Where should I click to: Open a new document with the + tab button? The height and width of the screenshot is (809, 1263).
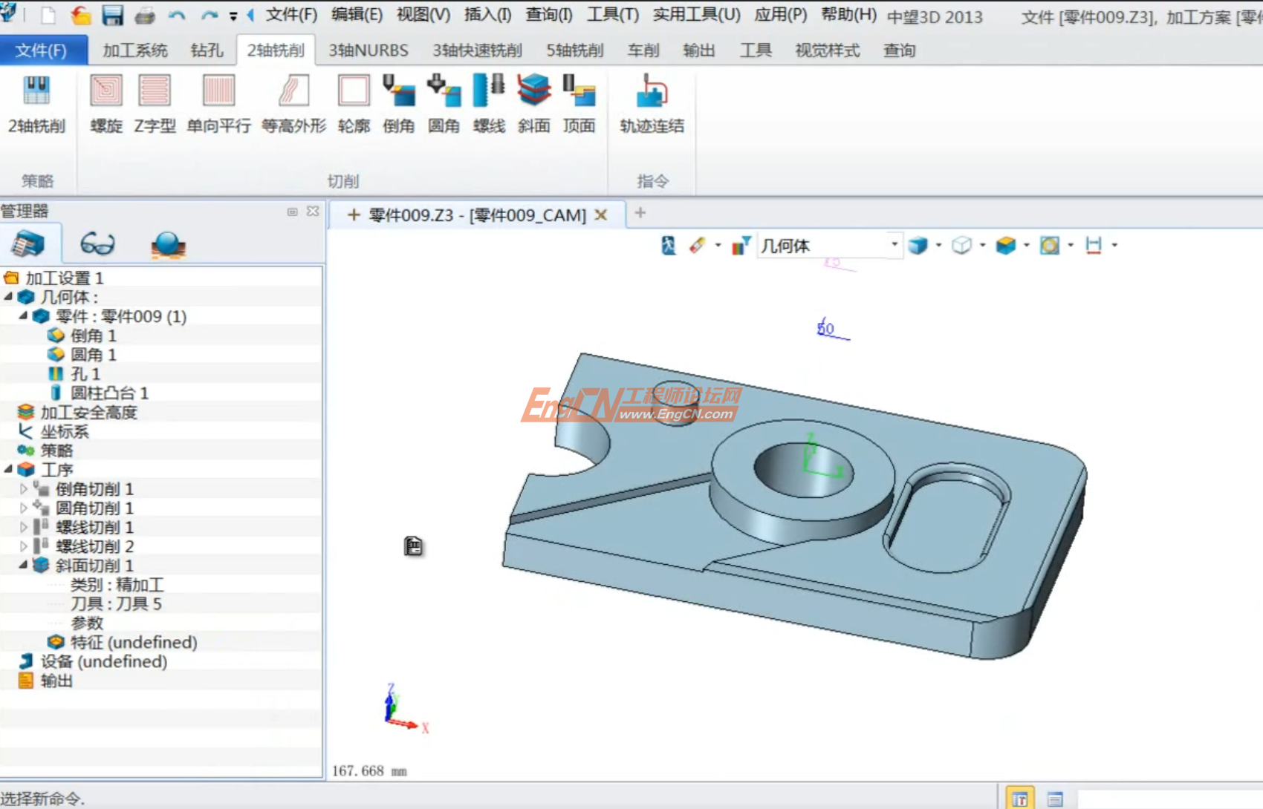[x=640, y=214]
